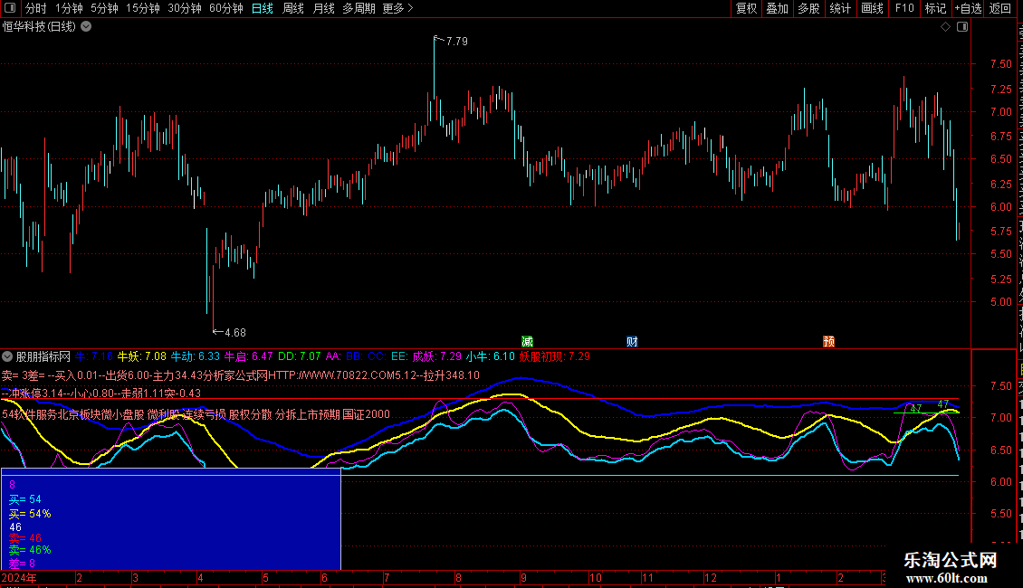Open F10 company information
This screenshot has height=588, width=1023.
point(904,8)
